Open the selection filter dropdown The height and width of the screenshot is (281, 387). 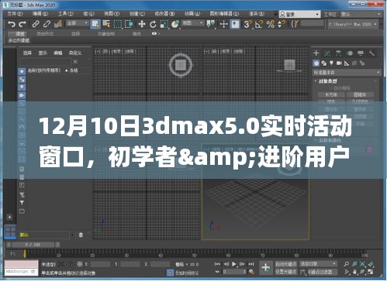coord(77,23)
